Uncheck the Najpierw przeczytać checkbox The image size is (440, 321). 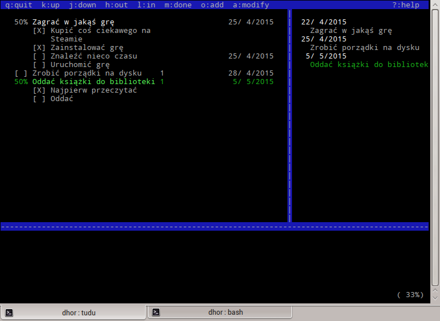[x=39, y=90]
